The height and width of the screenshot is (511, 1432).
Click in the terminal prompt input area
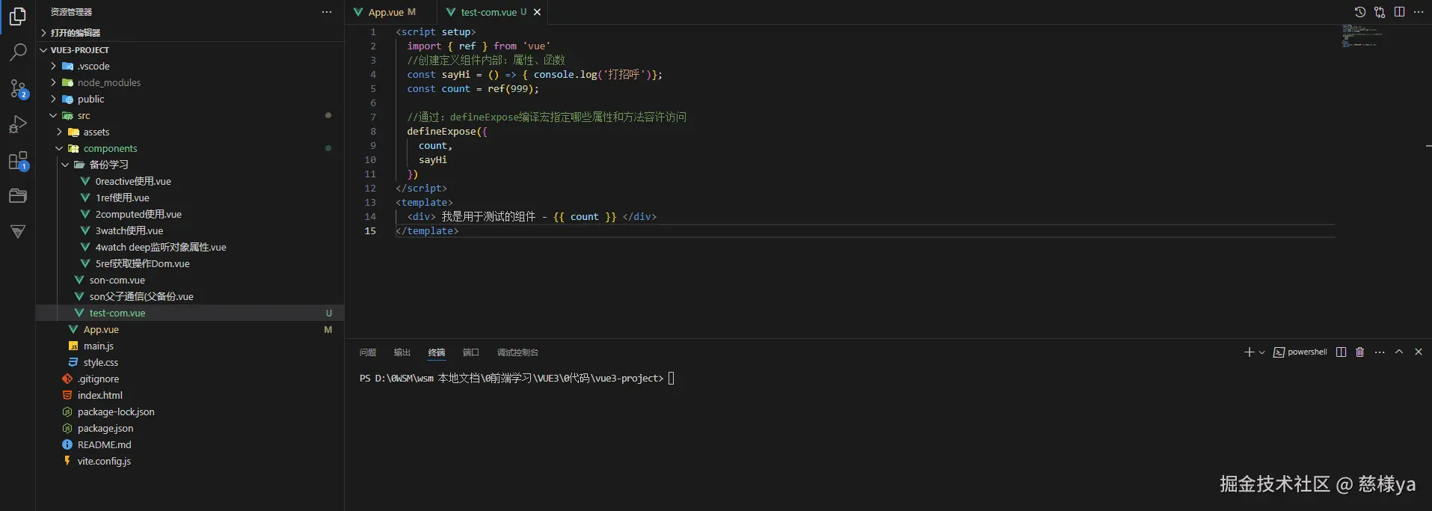671,379
